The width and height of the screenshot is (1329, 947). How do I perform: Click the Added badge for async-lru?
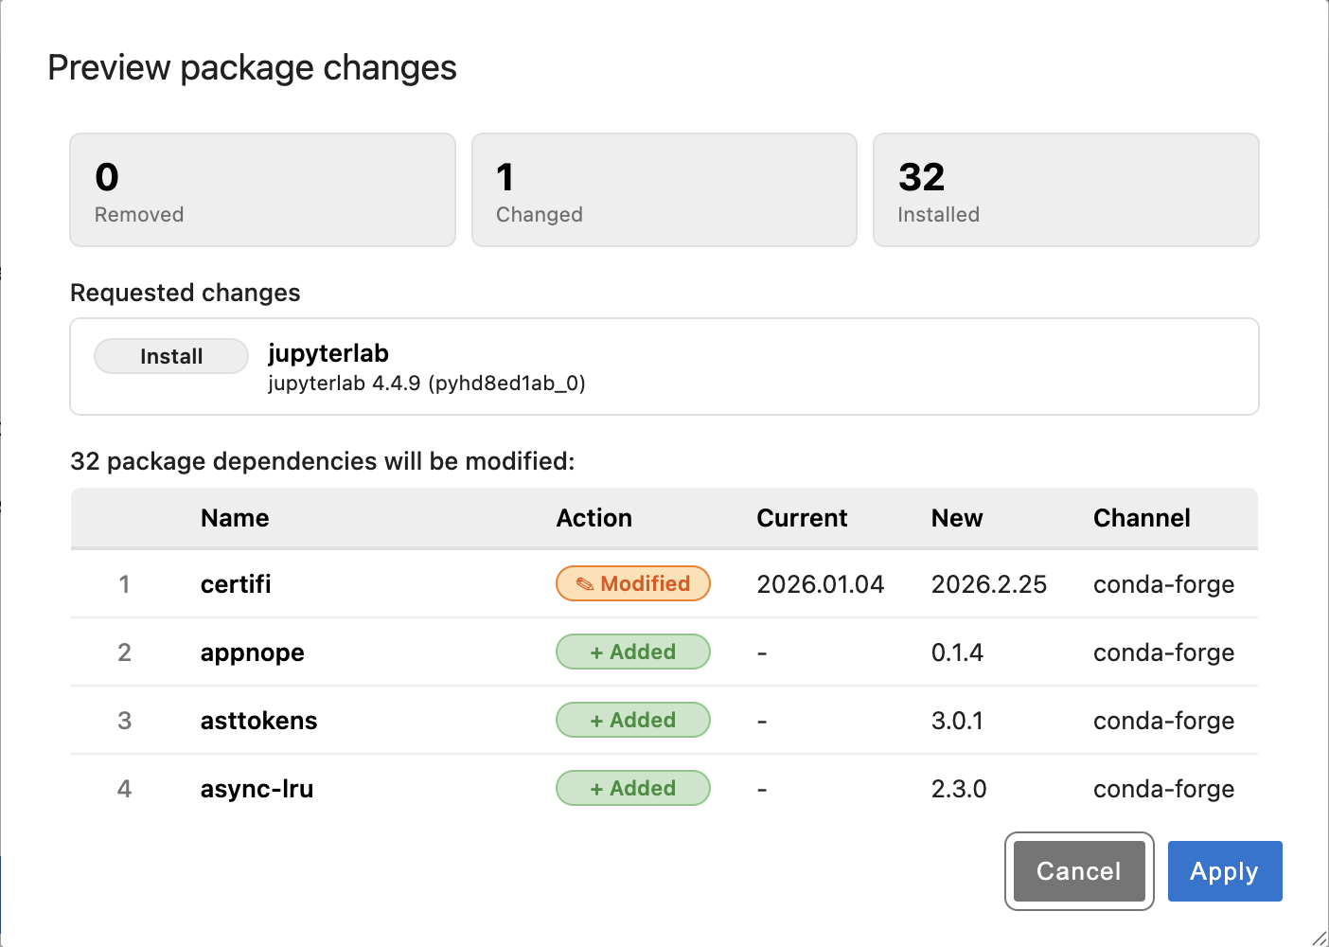633,788
